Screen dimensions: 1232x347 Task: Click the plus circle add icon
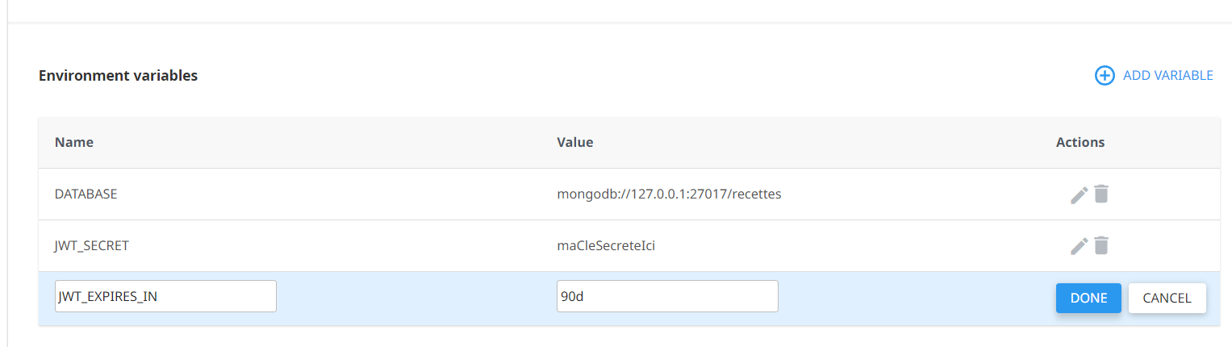(x=1104, y=75)
